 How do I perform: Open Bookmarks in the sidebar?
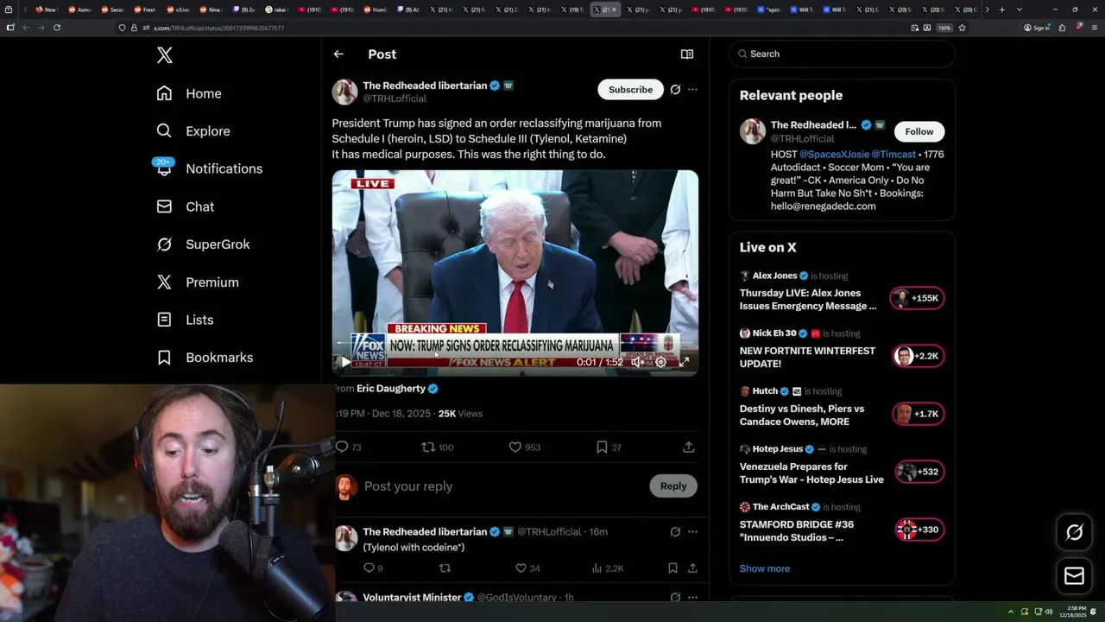(205, 358)
